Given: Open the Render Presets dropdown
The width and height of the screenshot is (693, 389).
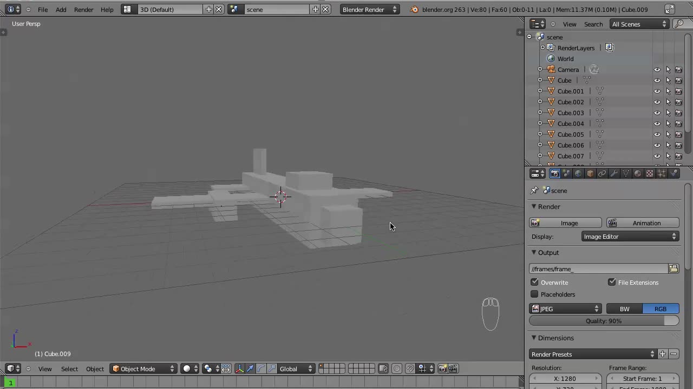Looking at the screenshot, I should 592,354.
